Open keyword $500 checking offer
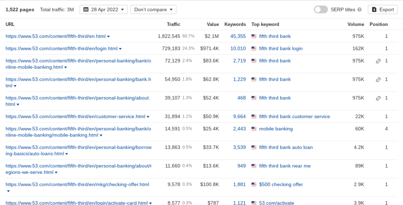403x205 pixels. (x=281, y=185)
